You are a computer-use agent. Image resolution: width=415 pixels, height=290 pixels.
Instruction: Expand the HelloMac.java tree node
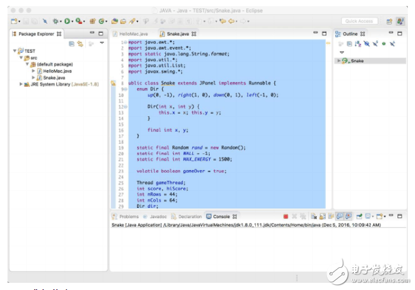coord(34,71)
